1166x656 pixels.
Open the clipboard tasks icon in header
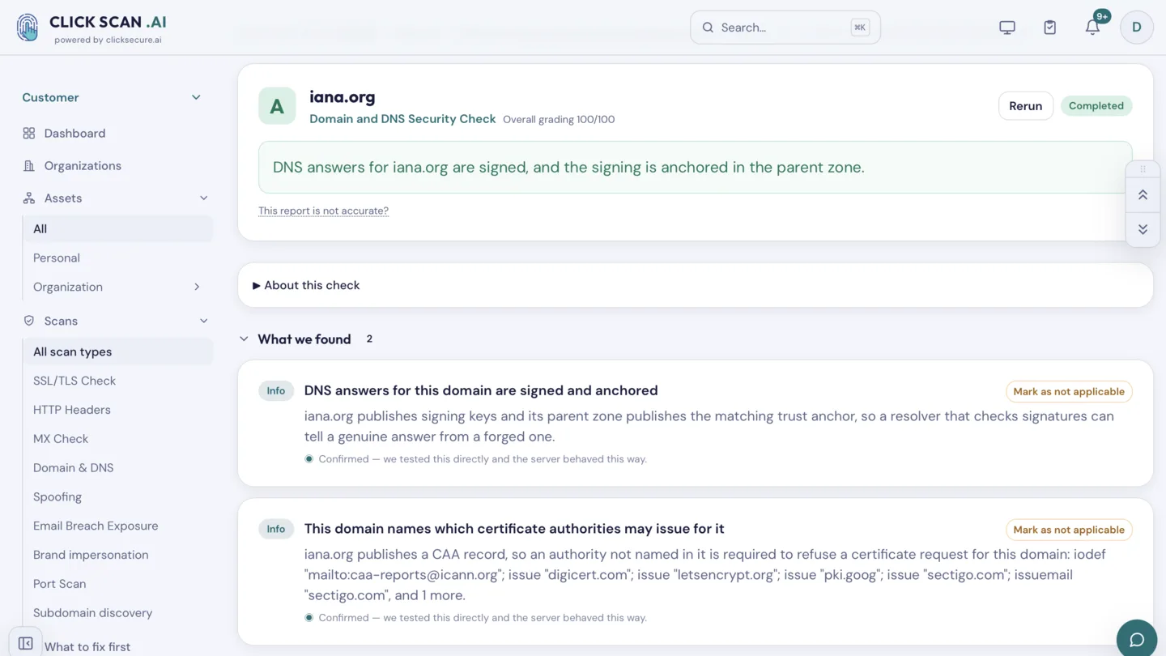(x=1050, y=28)
